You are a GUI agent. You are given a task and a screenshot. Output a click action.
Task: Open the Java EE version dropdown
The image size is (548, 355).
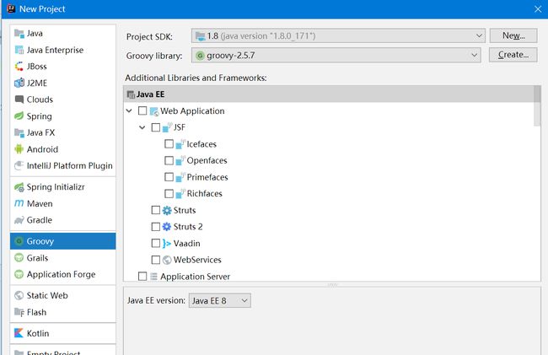pos(220,301)
